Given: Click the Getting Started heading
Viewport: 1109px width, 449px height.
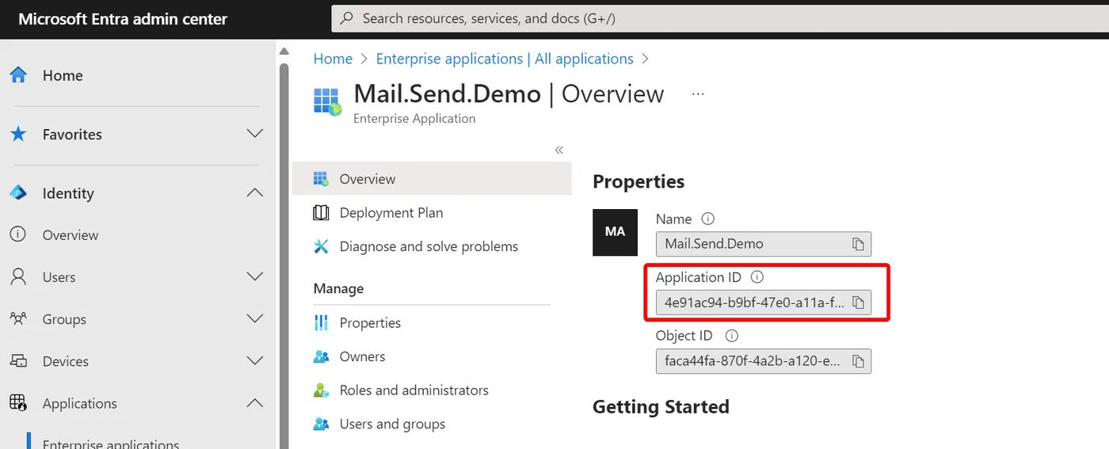Looking at the screenshot, I should pyautogui.click(x=661, y=406).
